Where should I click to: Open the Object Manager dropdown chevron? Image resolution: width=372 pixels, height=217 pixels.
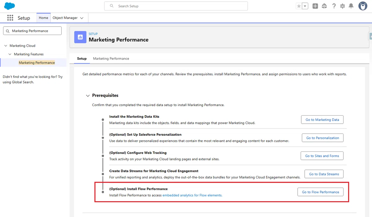click(82, 18)
